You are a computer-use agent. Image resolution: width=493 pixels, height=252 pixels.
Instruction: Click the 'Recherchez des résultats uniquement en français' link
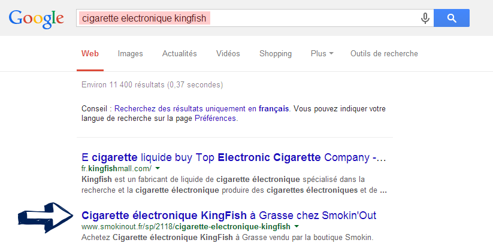click(202, 109)
